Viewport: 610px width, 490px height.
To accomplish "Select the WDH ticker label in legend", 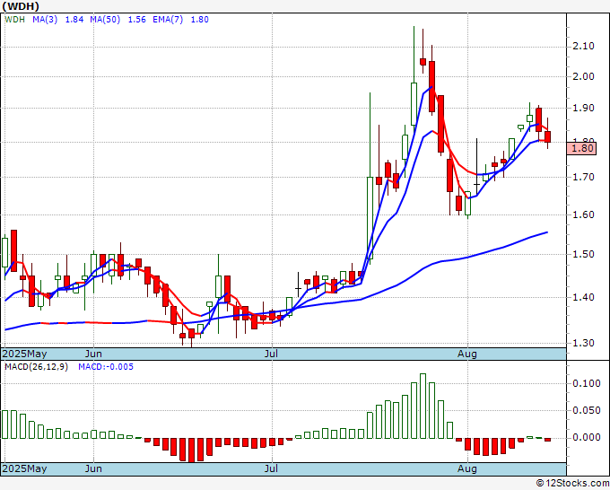I will (15, 20).
